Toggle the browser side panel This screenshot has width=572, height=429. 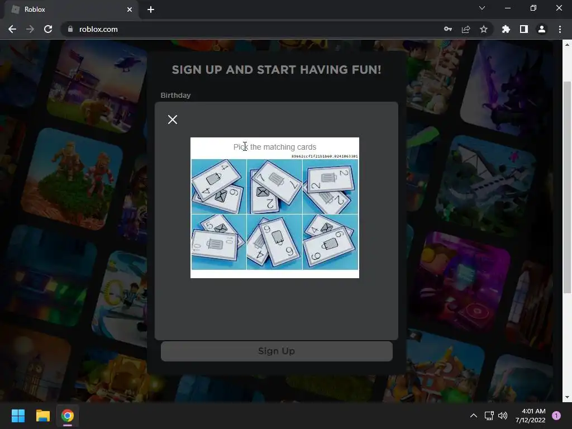(x=524, y=29)
